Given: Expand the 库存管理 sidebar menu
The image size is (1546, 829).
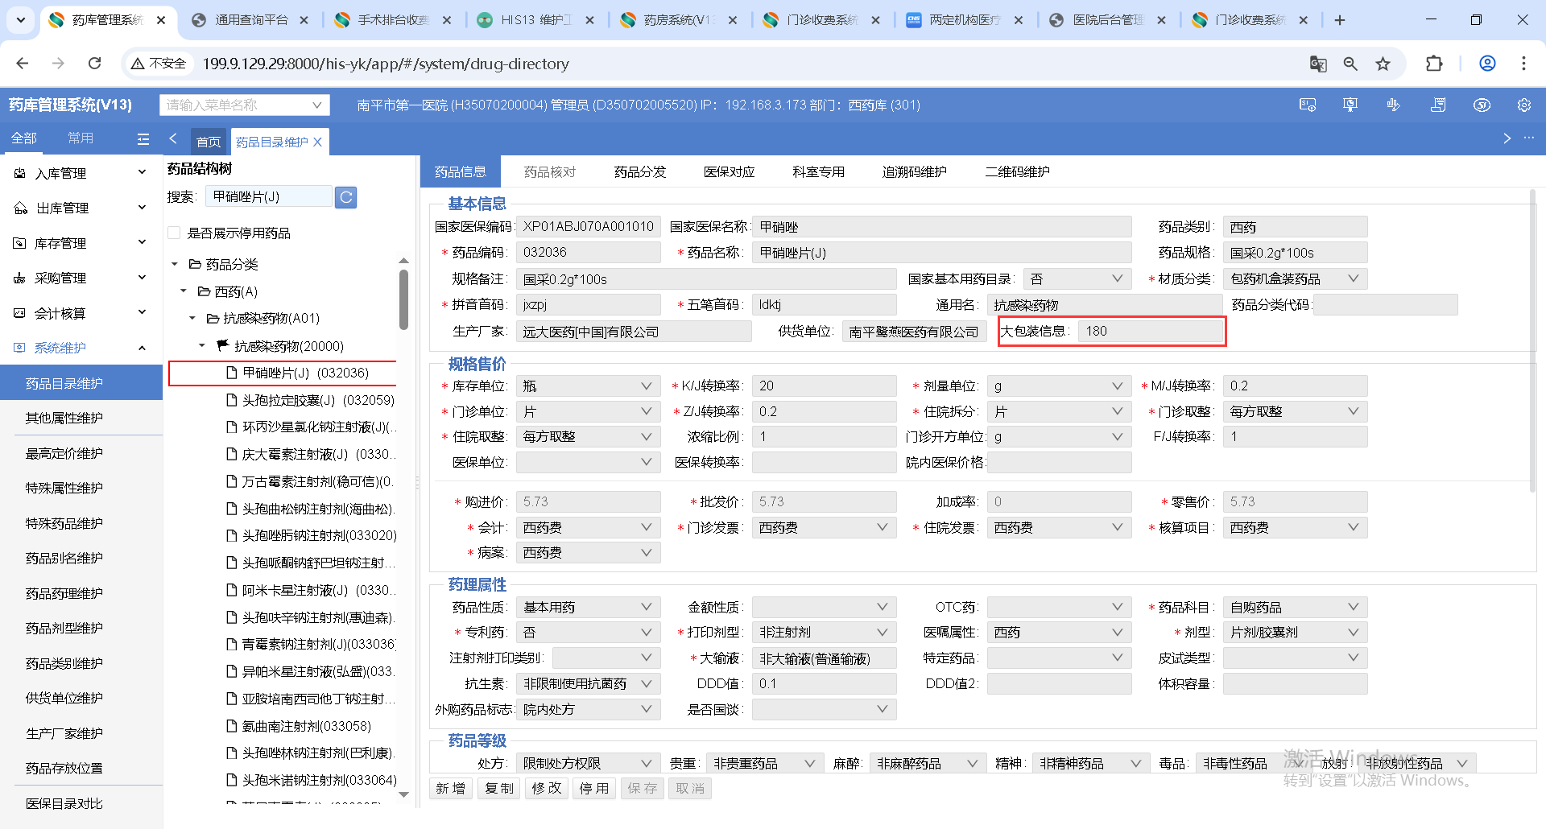Looking at the screenshot, I should coord(142,242).
